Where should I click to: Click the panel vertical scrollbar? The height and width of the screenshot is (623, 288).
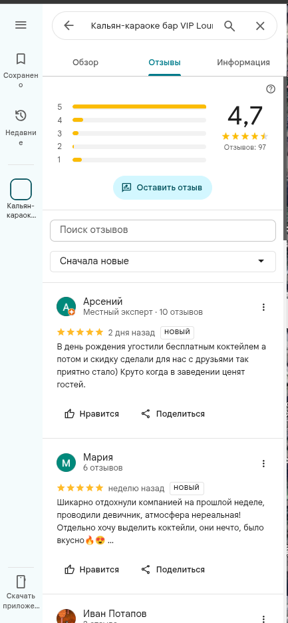point(285,158)
